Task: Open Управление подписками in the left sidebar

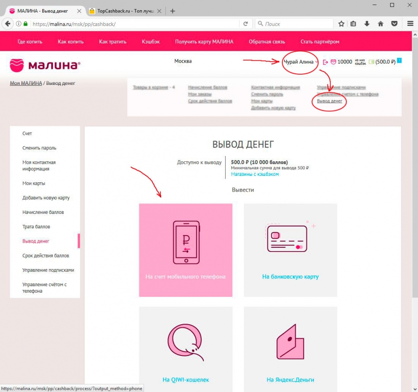Action: 48,270
